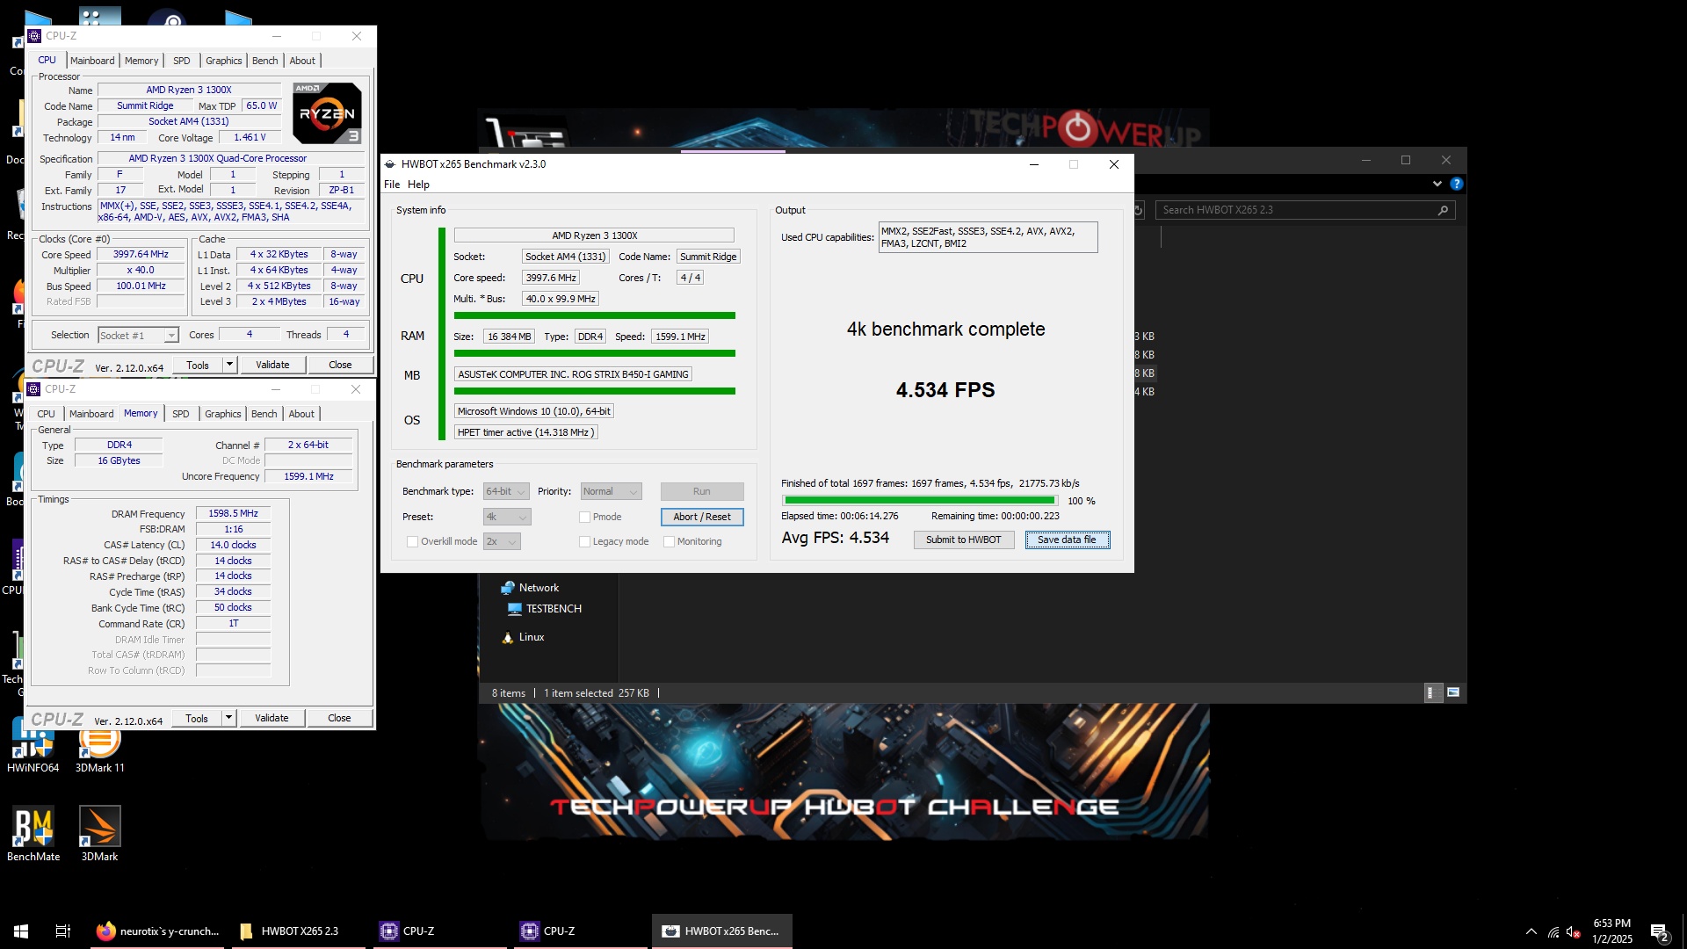Image resolution: width=1687 pixels, height=949 pixels.
Task: Select the TESTBENCH computer in Explorer
Action: point(544,609)
